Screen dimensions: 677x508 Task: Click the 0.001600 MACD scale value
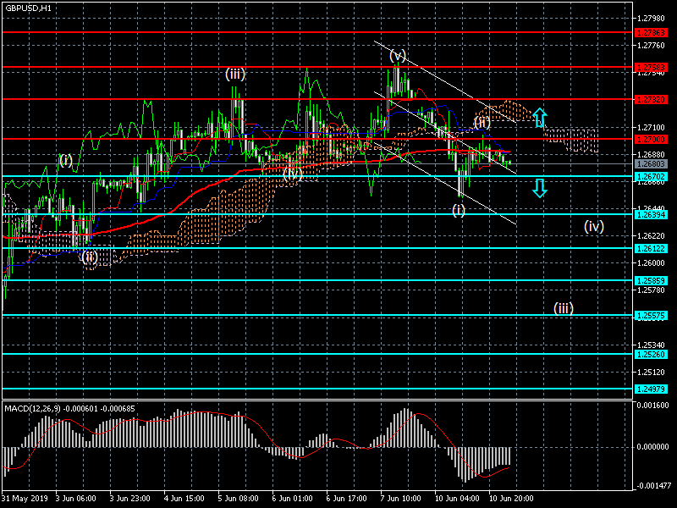pos(652,406)
